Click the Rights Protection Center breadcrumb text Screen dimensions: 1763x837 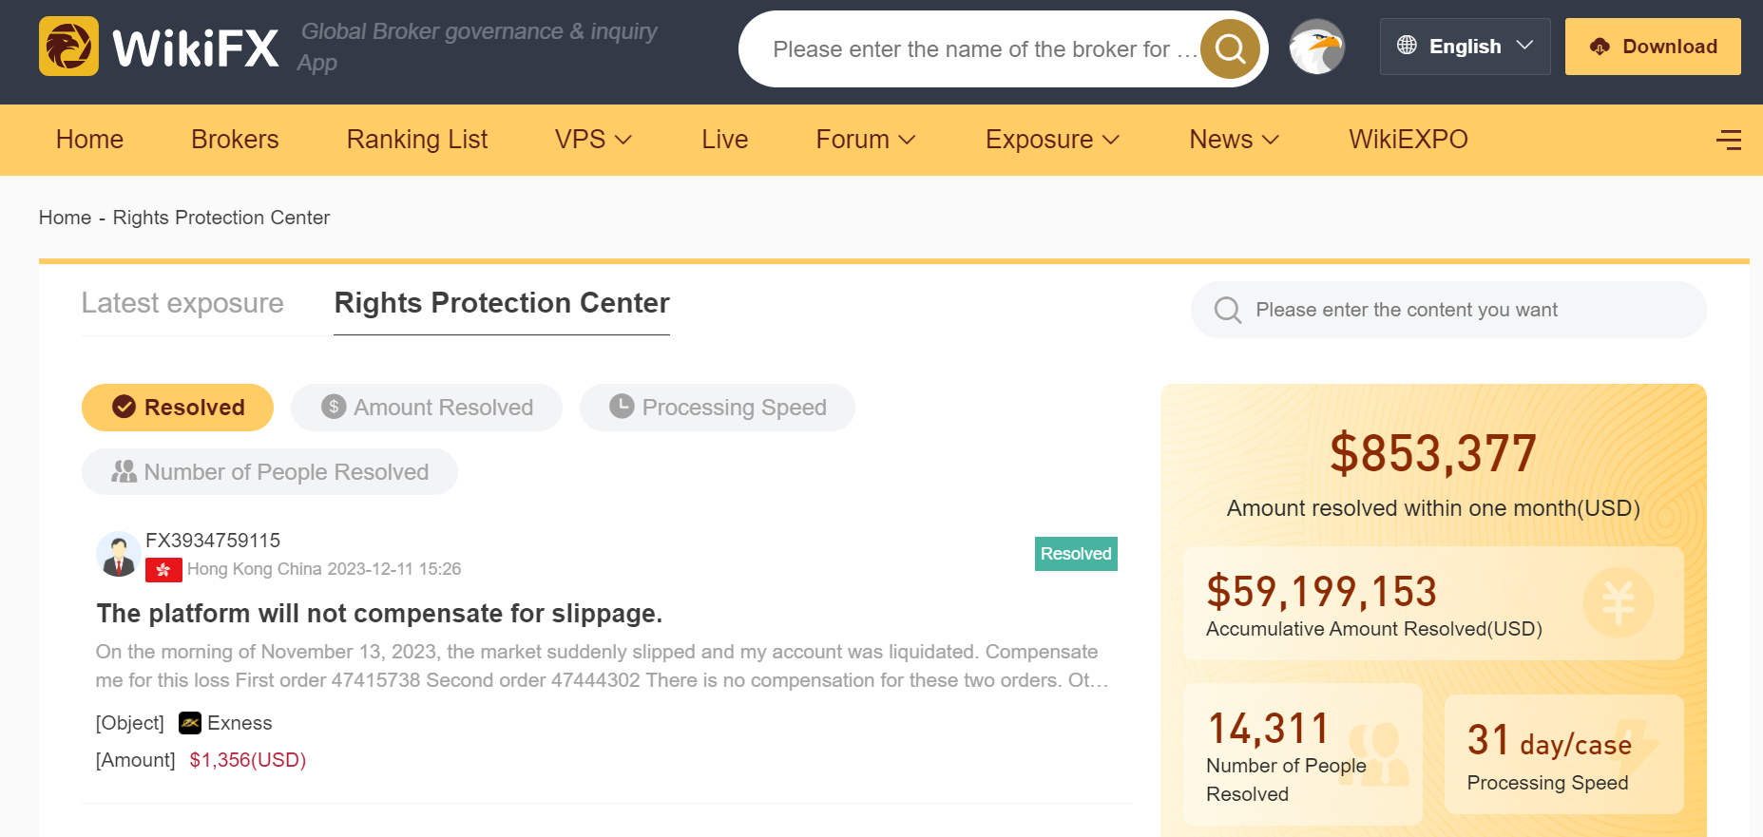tap(221, 218)
